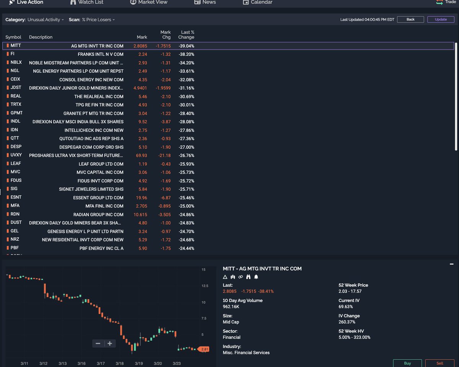This screenshot has height=367, width=459.
Task: Select the GEL GENESIS ENERGY row
Action: pyautogui.click(x=228, y=231)
